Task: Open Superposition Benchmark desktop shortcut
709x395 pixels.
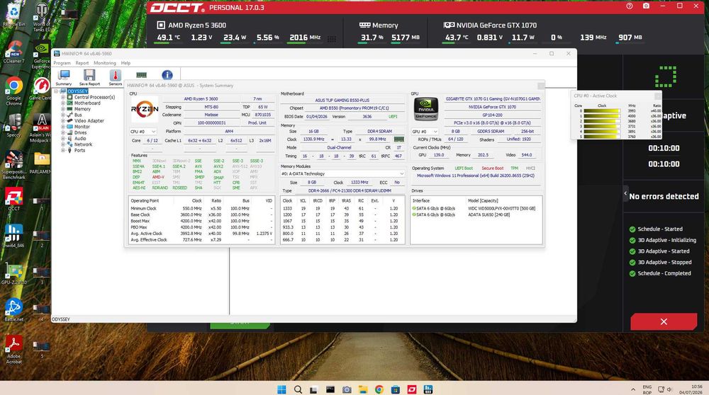Action: [14, 165]
